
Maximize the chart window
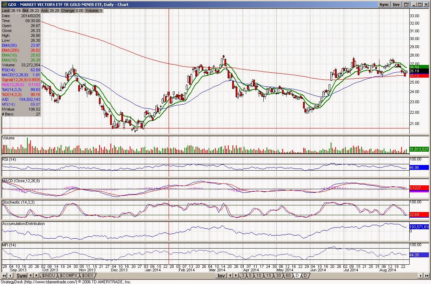click(420, 5)
